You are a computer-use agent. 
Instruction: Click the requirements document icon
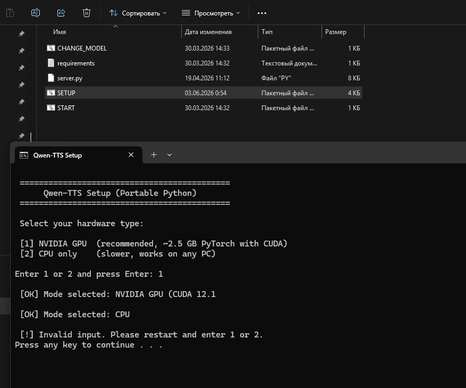pos(51,63)
